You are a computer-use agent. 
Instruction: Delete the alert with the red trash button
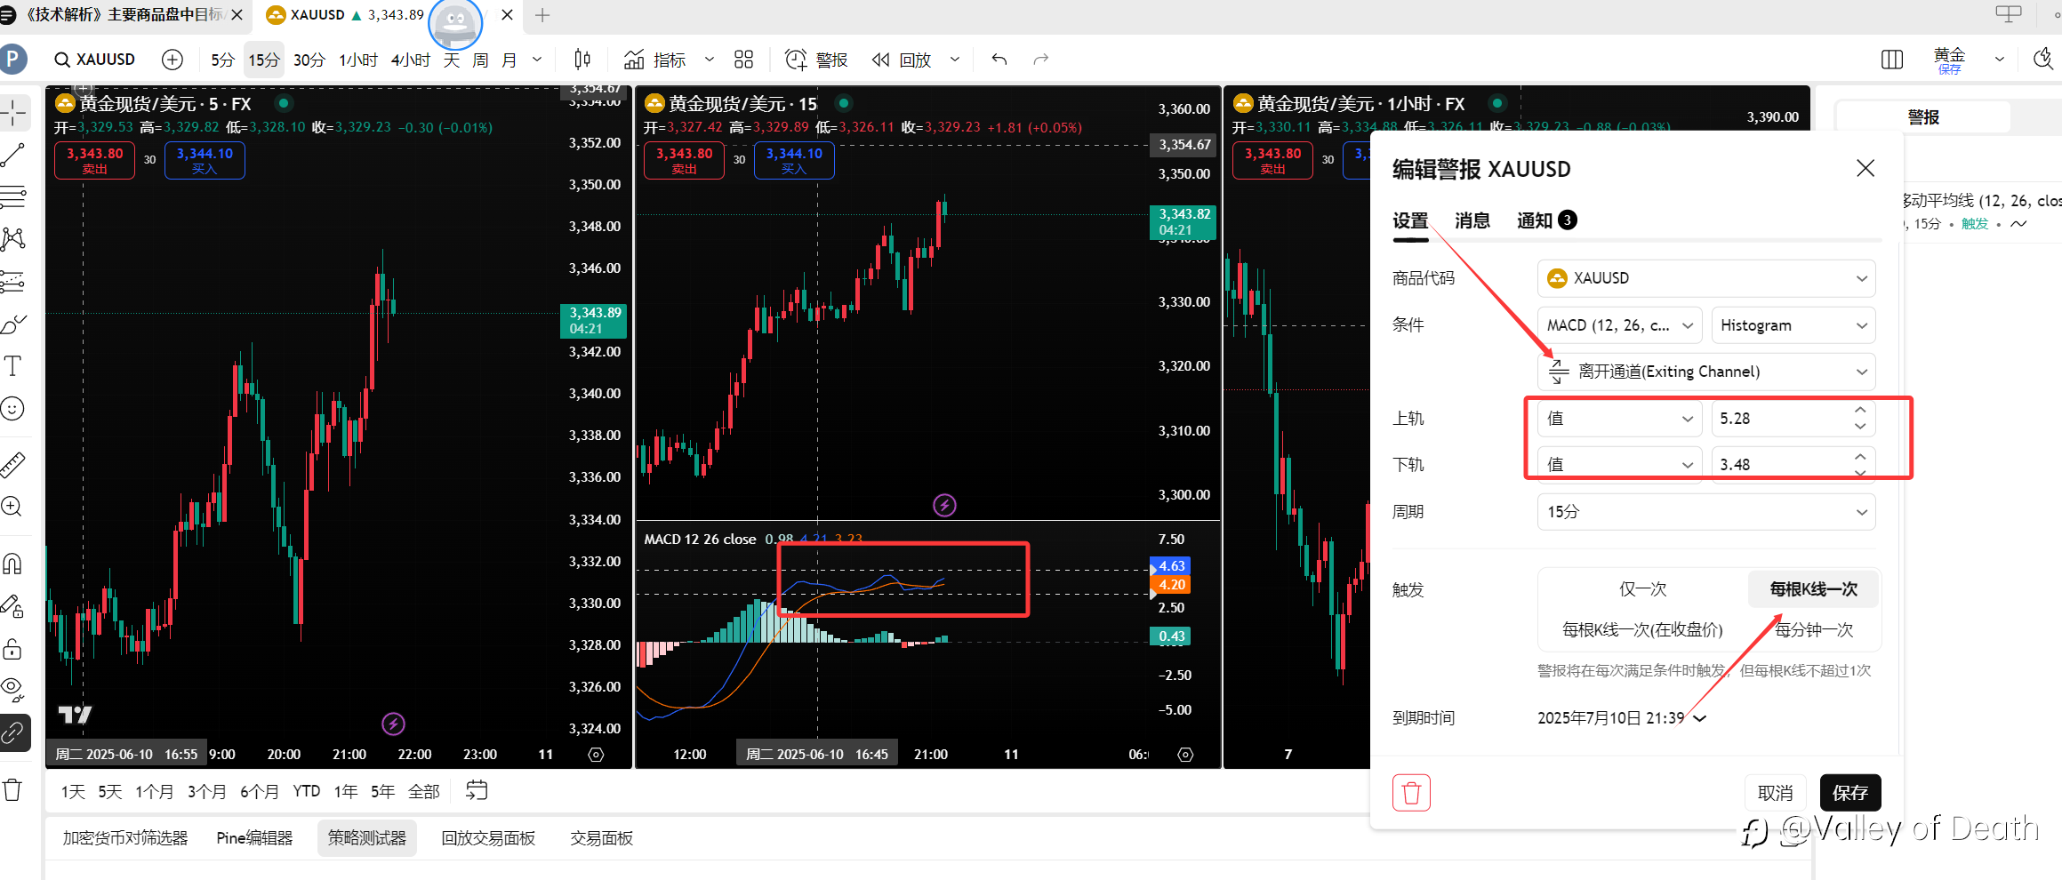[x=1411, y=793]
